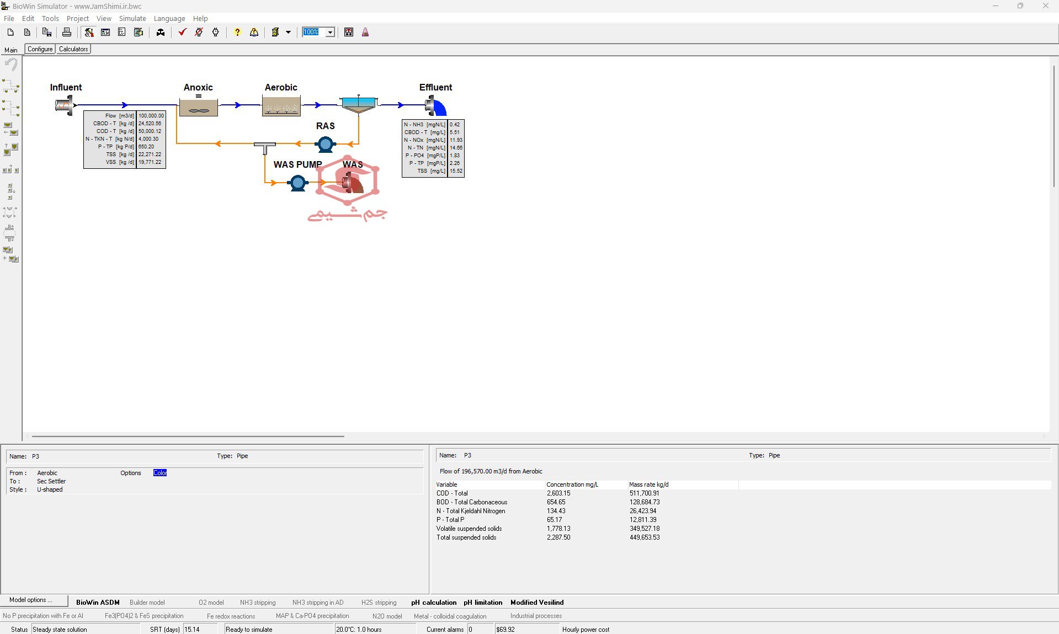Click the help book icon

pos(254,33)
